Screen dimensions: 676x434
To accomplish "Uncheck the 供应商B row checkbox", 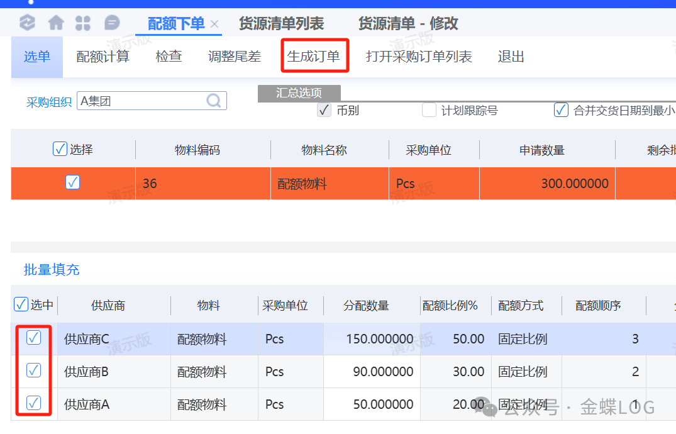I will [x=34, y=371].
